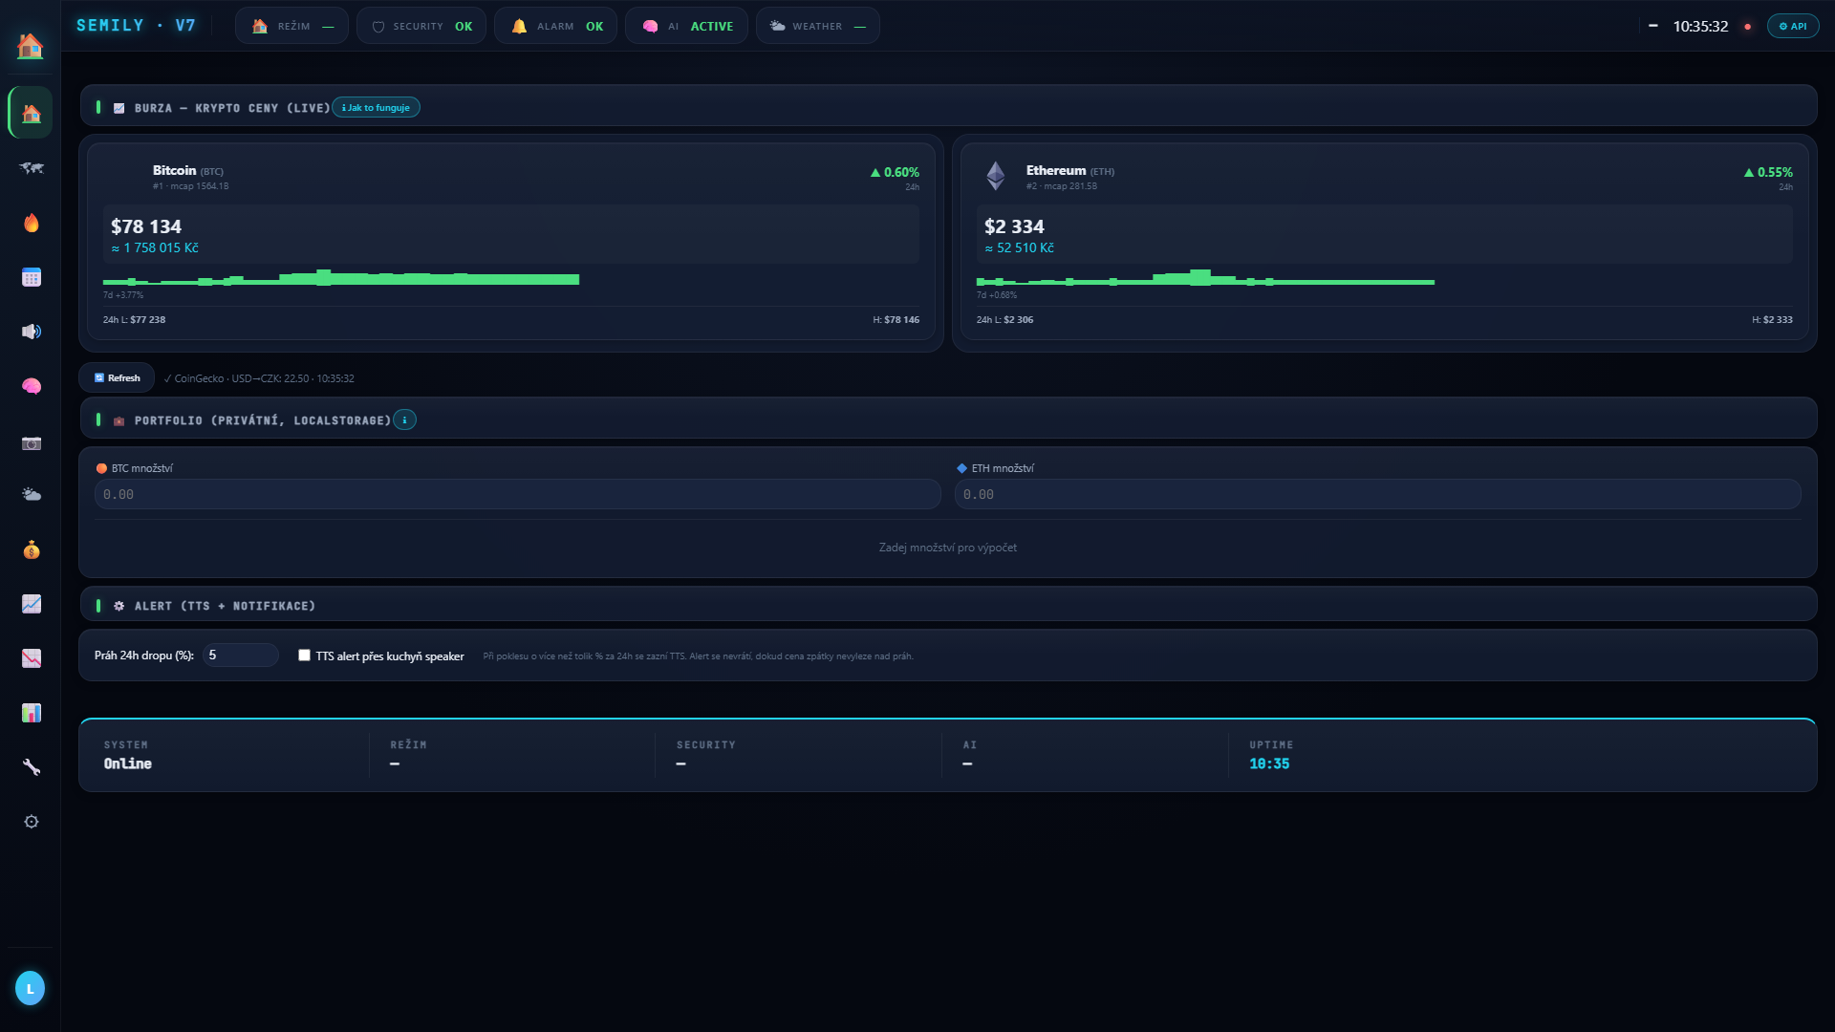Screen dimensions: 1835x1032
Task: Click the Security OK status pill
Action: (x=421, y=26)
